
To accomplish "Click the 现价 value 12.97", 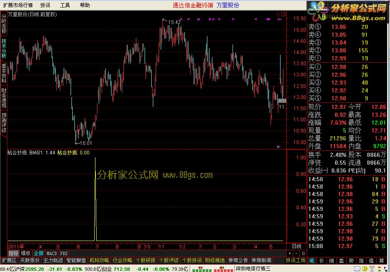I will tap(338, 107).
